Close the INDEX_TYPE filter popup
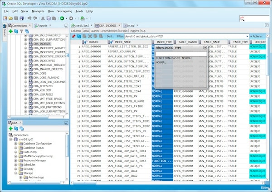272x192 pixels. point(205,47)
